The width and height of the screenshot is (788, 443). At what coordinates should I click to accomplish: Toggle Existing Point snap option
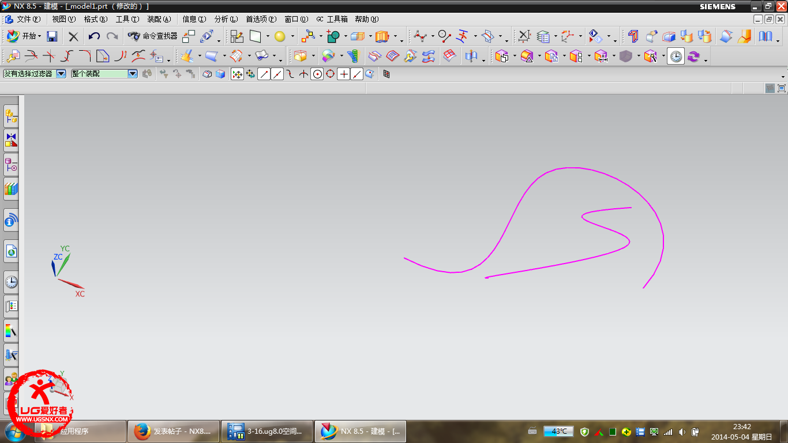[343, 74]
